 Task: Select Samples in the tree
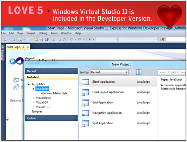[37, 111]
